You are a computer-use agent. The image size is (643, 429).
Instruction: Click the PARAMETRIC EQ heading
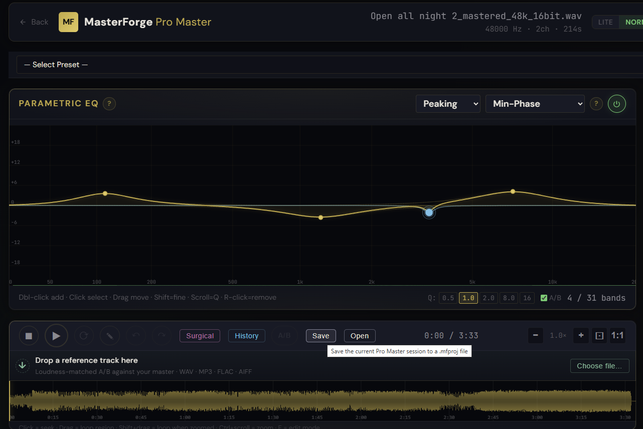pyautogui.click(x=58, y=103)
